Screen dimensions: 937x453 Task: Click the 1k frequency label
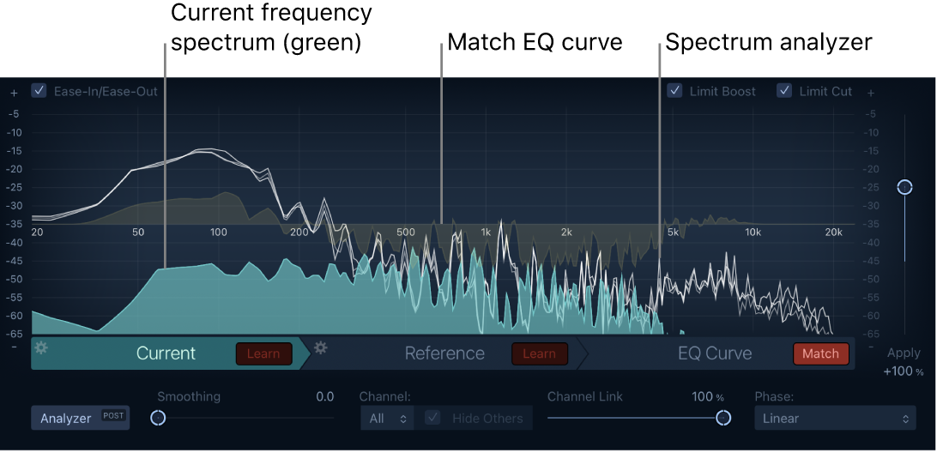pos(487,233)
